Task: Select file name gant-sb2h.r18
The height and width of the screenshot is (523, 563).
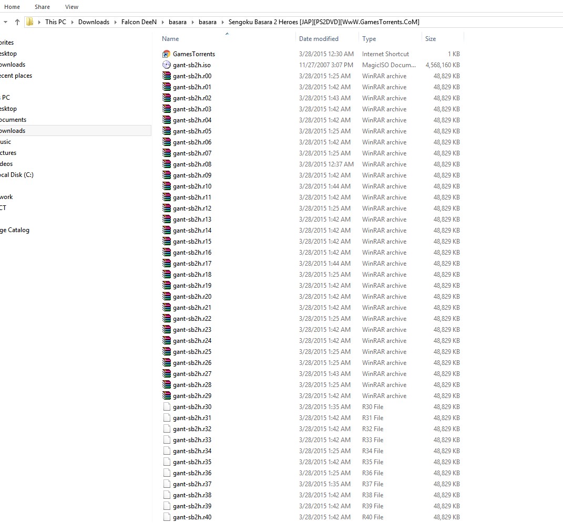Action: tap(192, 275)
